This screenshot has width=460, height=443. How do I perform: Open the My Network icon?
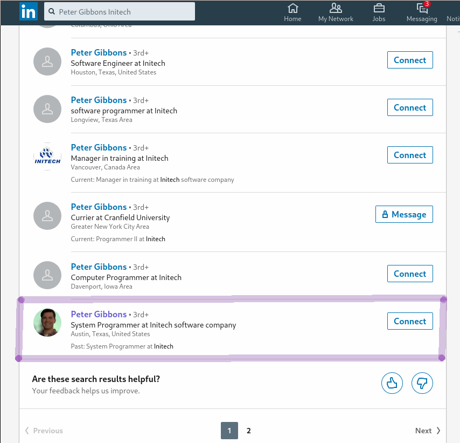336,9
